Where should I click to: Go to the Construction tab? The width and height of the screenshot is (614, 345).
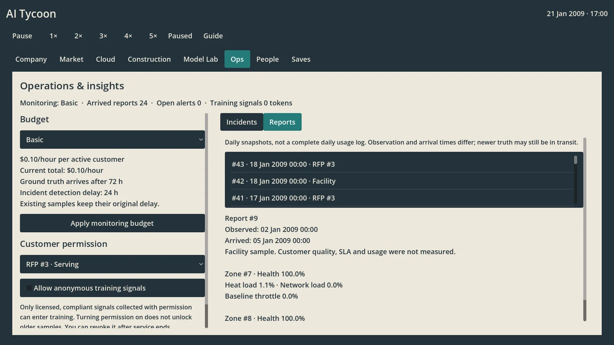pos(149,59)
